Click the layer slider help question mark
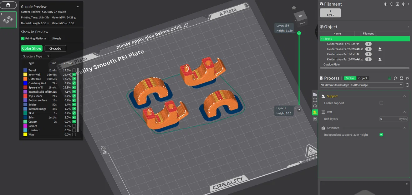This screenshot has width=412, height=195. click(x=299, y=110)
